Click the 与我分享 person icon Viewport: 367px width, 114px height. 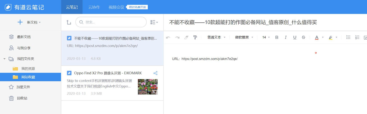point(11,48)
